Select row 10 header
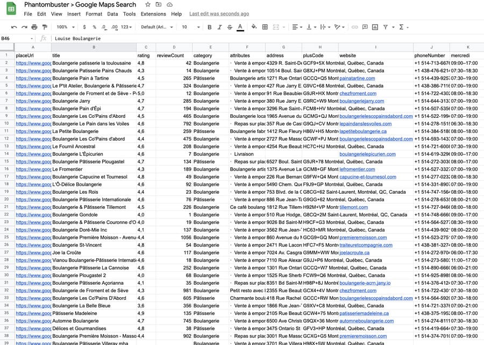This screenshot has width=484, height=345. [x=7, y=124]
